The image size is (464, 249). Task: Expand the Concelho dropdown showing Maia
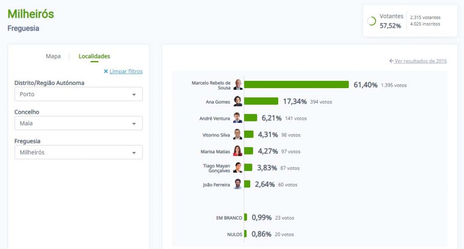coord(78,123)
